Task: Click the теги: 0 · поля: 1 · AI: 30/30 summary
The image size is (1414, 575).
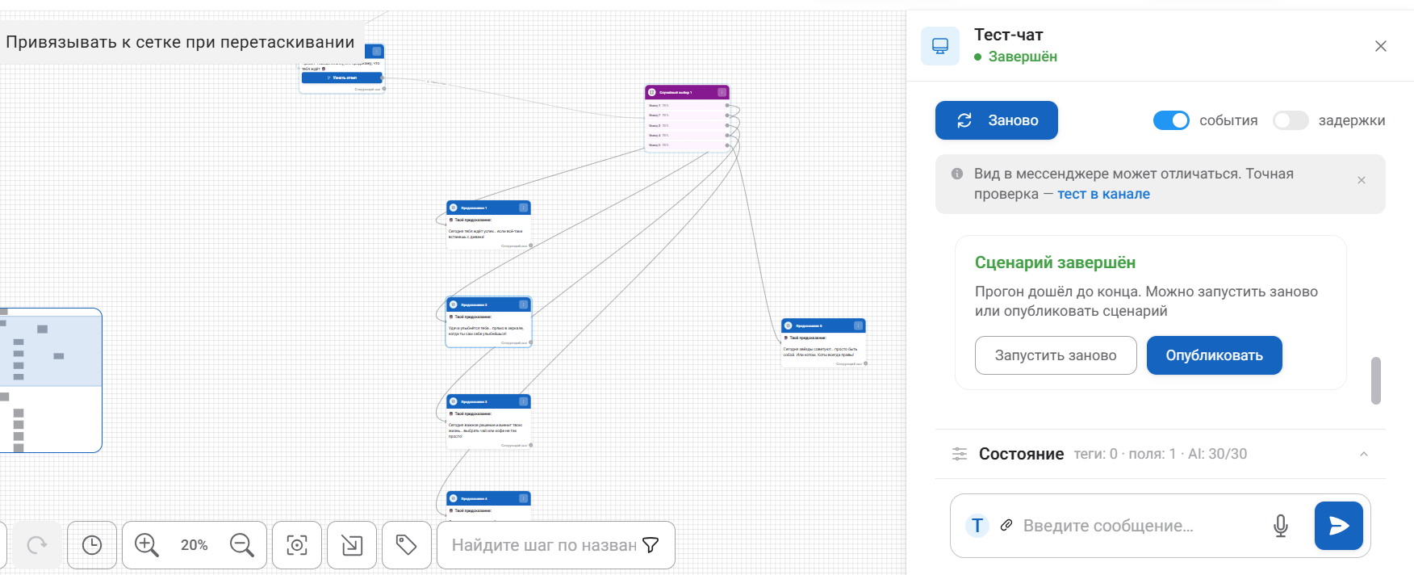Action: (x=1160, y=454)
